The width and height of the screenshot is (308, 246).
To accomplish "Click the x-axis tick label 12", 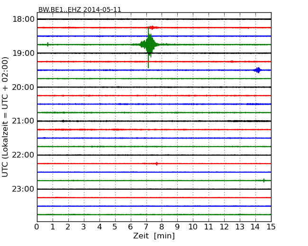I will point(224,227).
